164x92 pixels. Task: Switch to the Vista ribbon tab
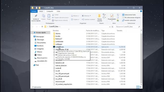click(x=58, y=11)
